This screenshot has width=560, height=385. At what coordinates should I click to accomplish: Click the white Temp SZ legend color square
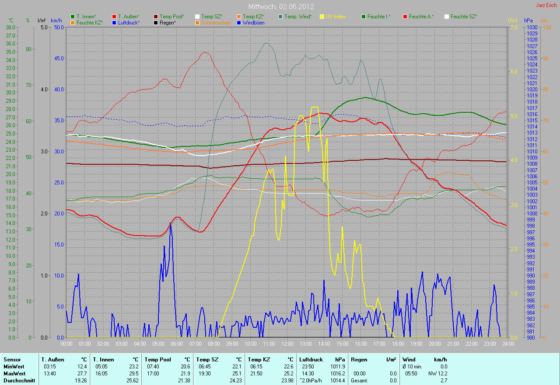click(x=197, y=17)
